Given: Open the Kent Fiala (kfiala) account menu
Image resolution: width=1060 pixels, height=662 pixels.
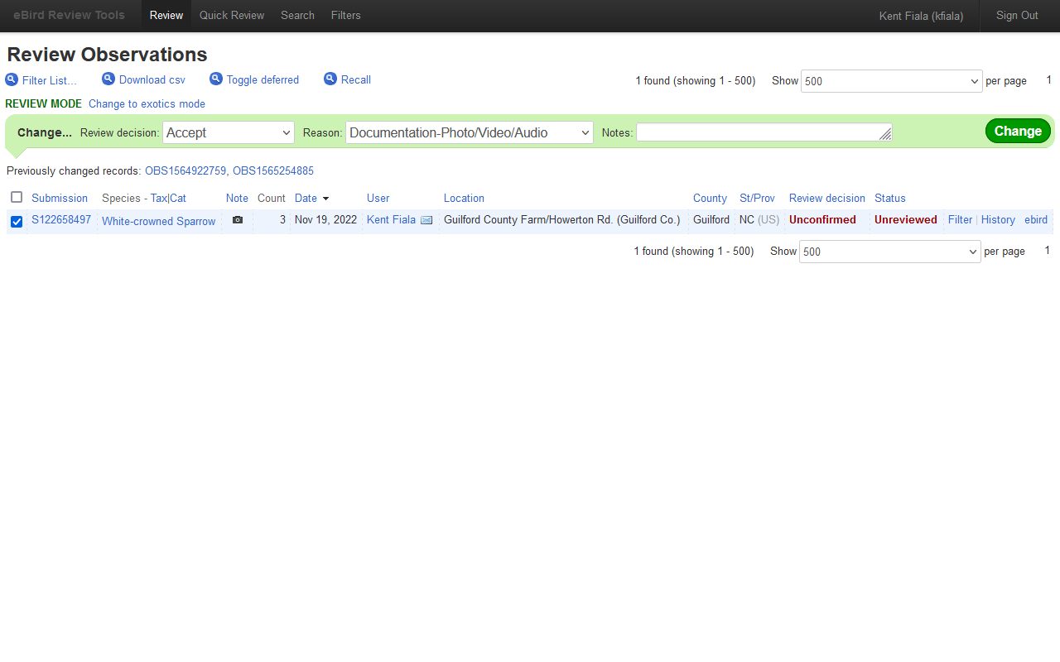Looking at the screenshot, I should click(921, 16).
